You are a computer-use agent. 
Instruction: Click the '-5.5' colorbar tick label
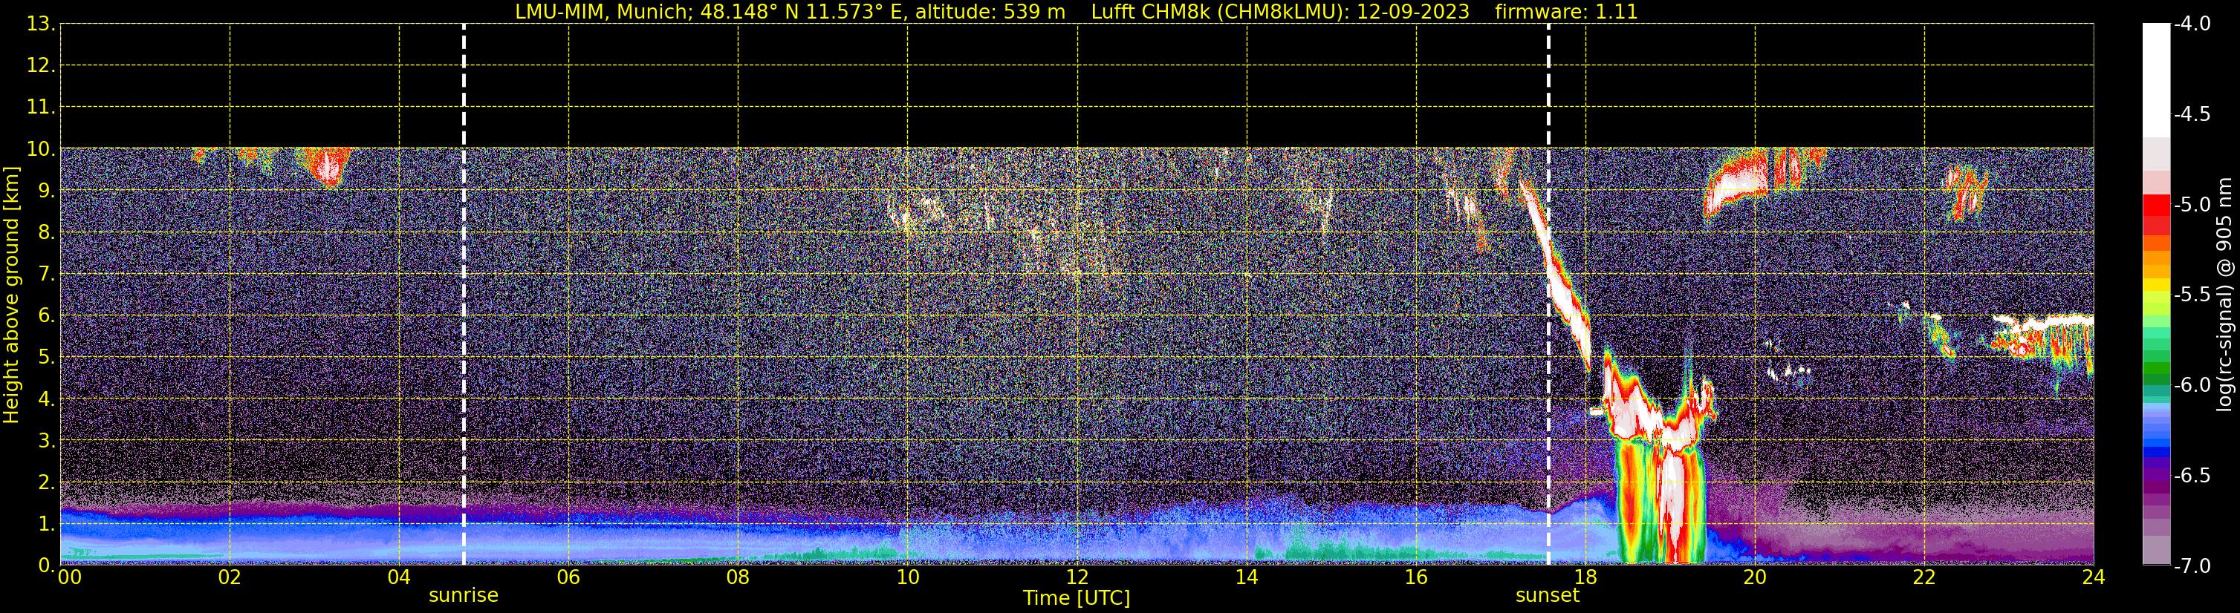point(2191,295)
